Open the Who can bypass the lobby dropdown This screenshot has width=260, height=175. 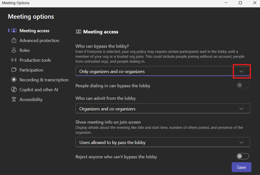tap(162, 71)
